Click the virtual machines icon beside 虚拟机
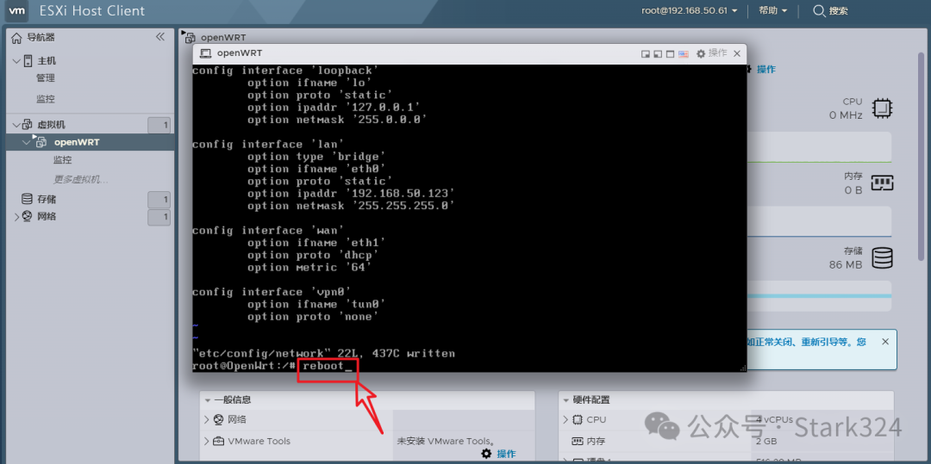 pos(28,125)
